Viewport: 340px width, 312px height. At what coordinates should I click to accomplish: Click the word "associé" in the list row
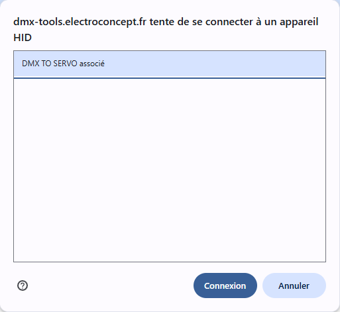click(92, 64)
